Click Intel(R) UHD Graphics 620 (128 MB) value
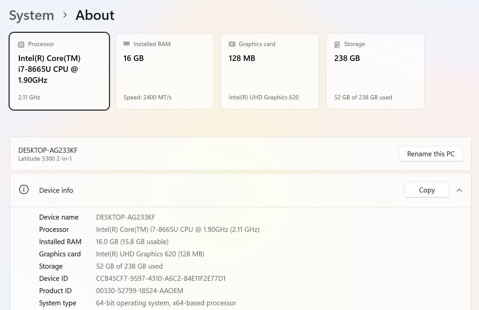 (150, 254)
